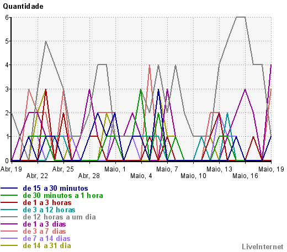The image size is (287, 252).
Task: Click the salmon legend line swatch
Action: [9, 231]
